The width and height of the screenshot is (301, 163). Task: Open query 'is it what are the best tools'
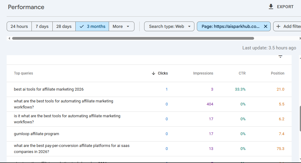(67, 119)
